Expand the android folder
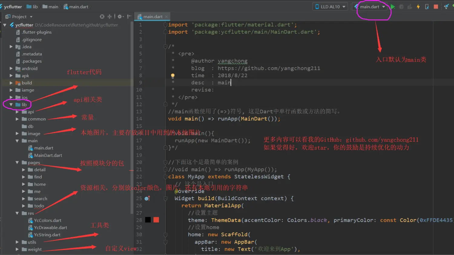 pyautogui.click(x=11, y=68)
